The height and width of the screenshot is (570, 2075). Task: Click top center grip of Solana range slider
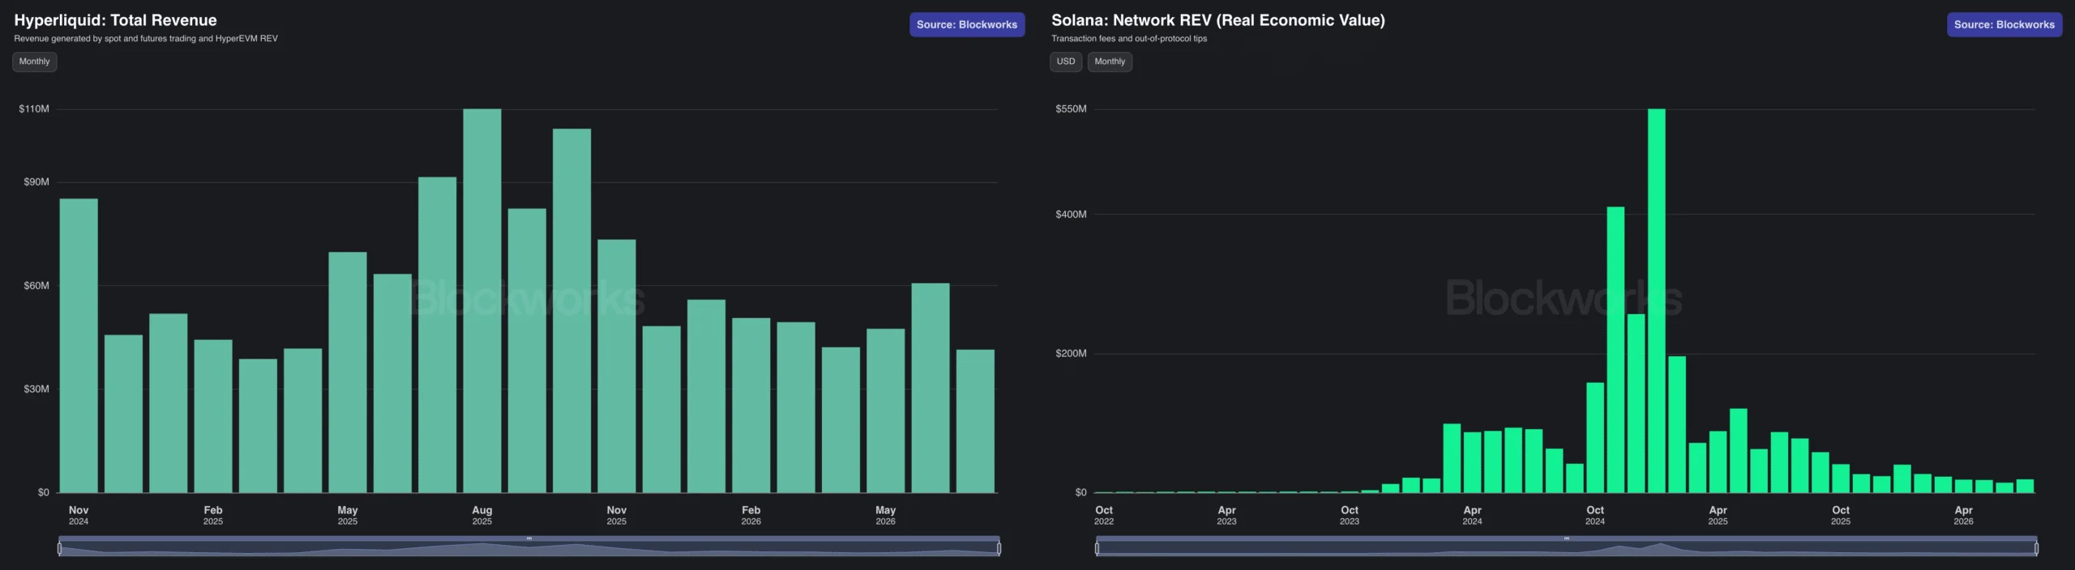click(1567, 538)
